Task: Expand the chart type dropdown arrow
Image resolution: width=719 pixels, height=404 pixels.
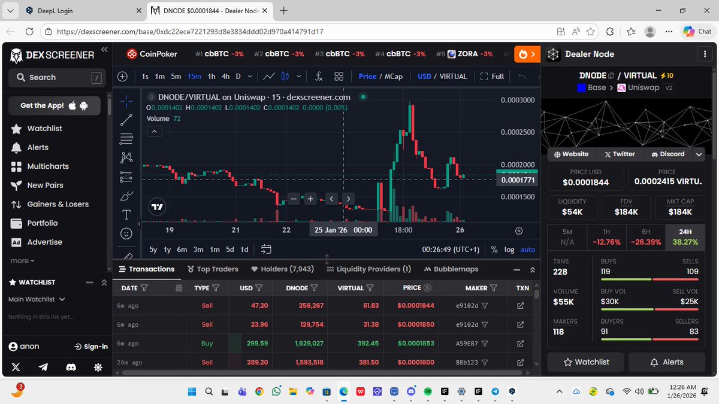Action: (x=298, y=77)
